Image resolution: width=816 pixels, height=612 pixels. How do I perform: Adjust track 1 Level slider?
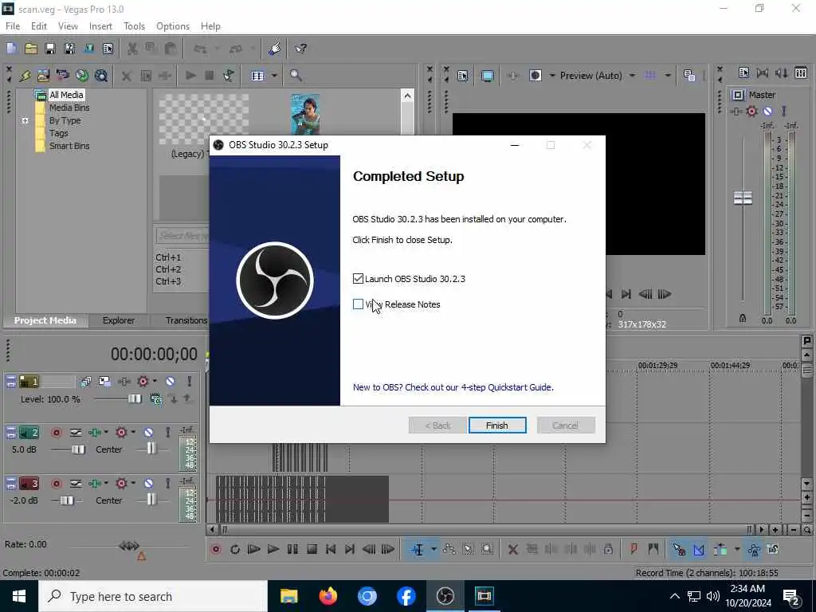pos(134,398)
